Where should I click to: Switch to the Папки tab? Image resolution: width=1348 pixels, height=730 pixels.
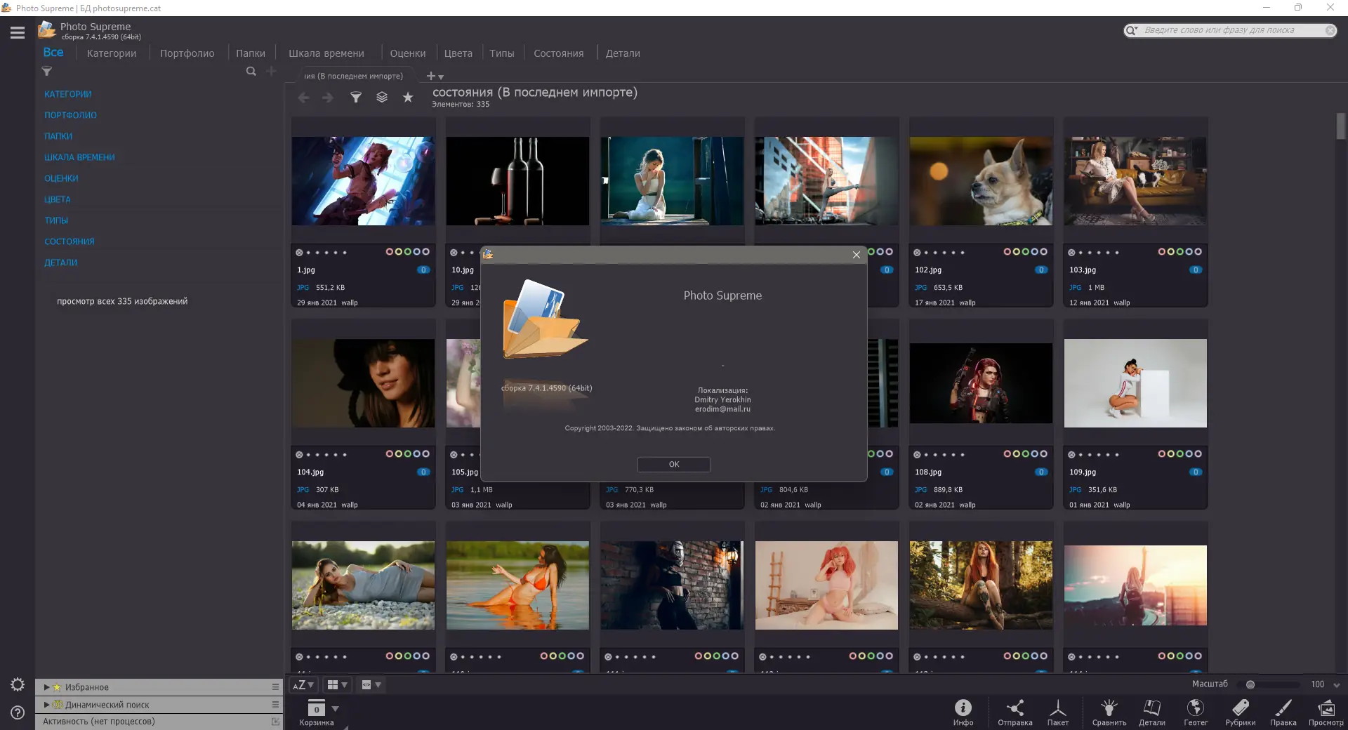(251, 53)
